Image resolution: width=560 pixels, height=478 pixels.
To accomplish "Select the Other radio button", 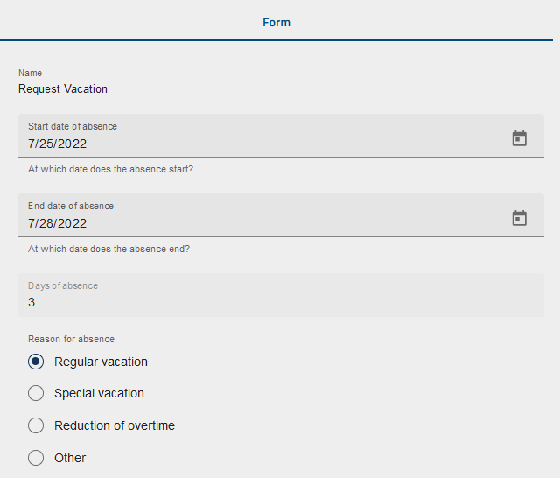I will [36, 457].
